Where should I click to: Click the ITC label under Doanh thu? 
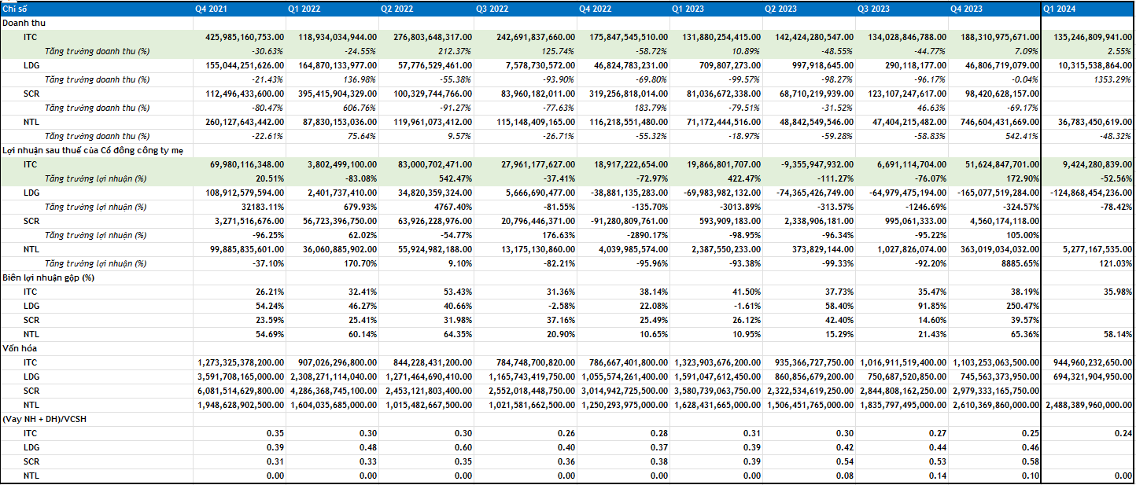[x=30, y=37]
